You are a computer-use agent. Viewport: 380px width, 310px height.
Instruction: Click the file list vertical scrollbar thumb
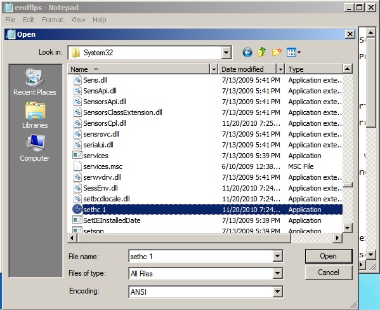[x=348, y=185]
